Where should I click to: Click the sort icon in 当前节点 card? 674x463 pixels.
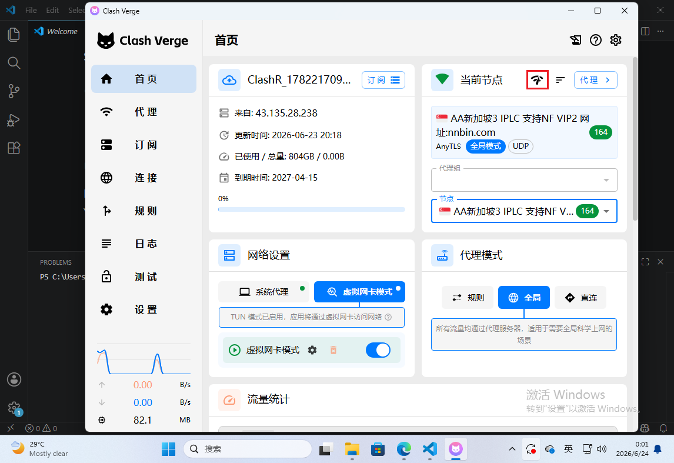[x=560, y=80]
